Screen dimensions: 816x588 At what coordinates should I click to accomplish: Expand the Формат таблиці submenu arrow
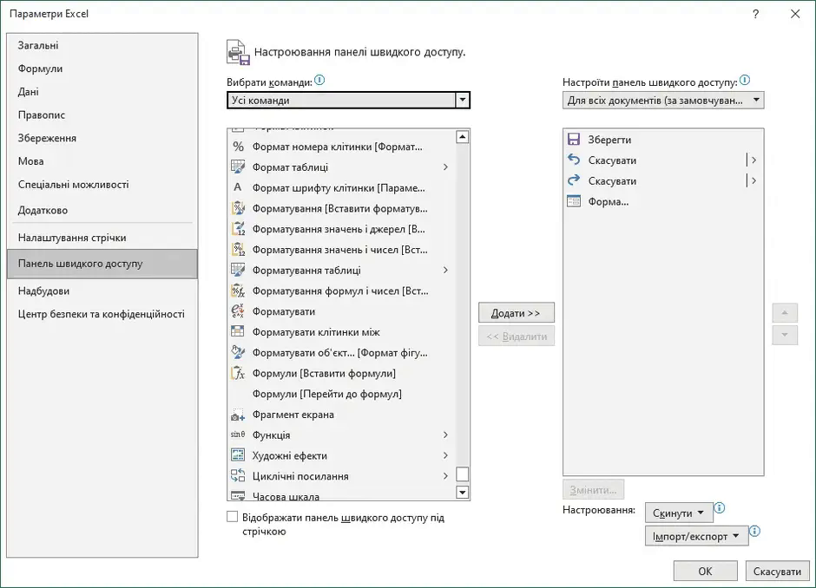point(445,167)
